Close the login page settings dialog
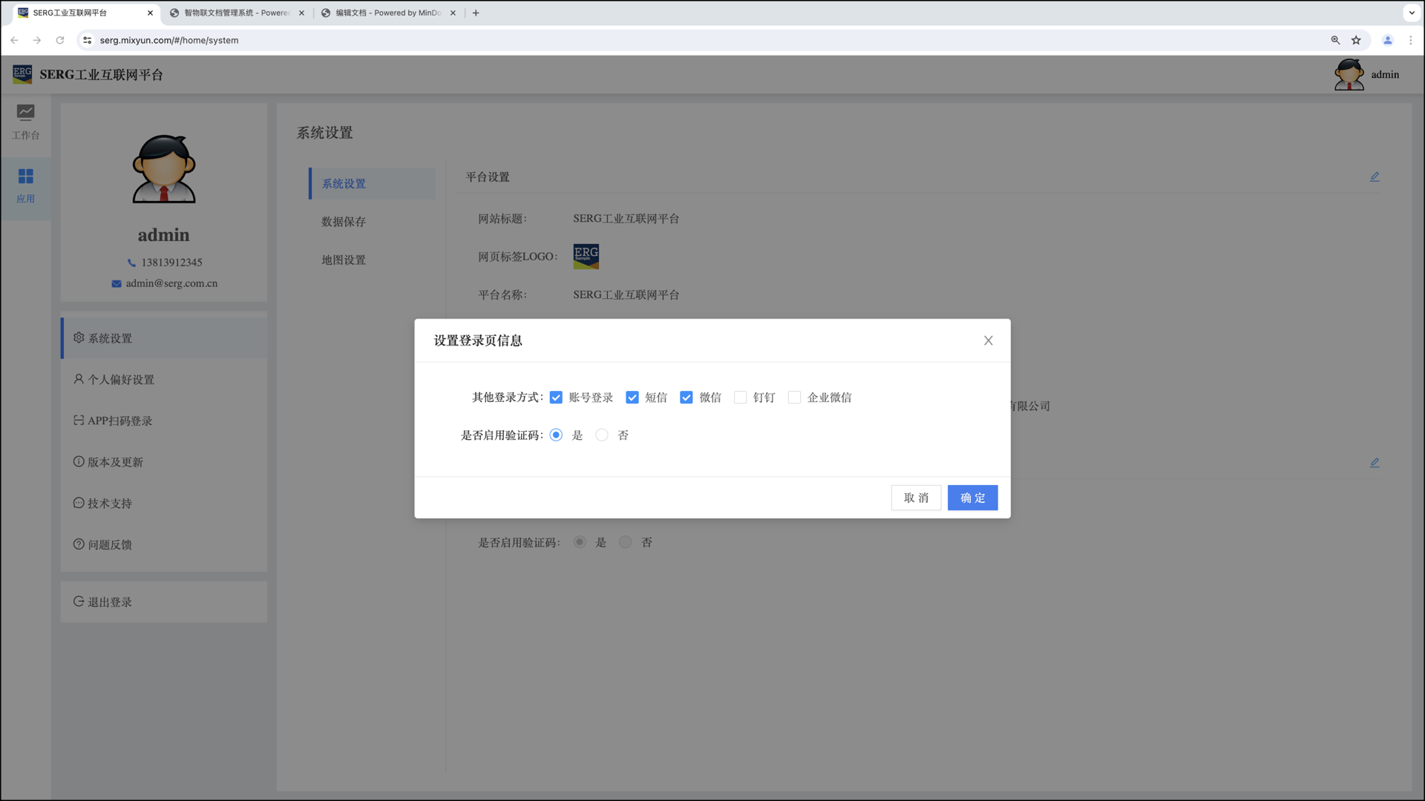Screen dimensions: 1425x801 pyautogui.click(x=988, y=340)
